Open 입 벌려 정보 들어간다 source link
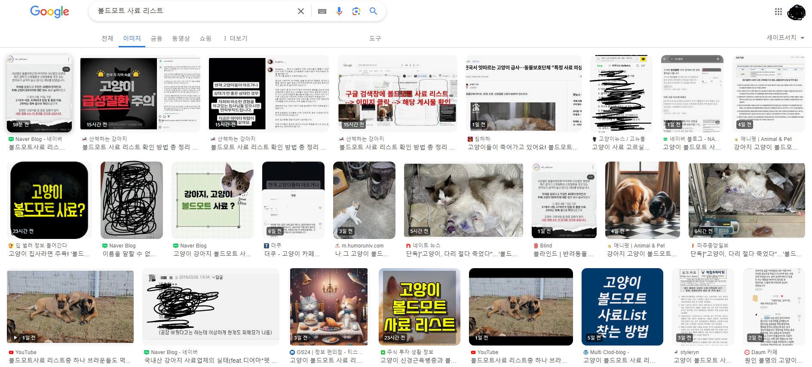Screen dimensions: 812x367 pyautogui.click(x=38, y=246)
